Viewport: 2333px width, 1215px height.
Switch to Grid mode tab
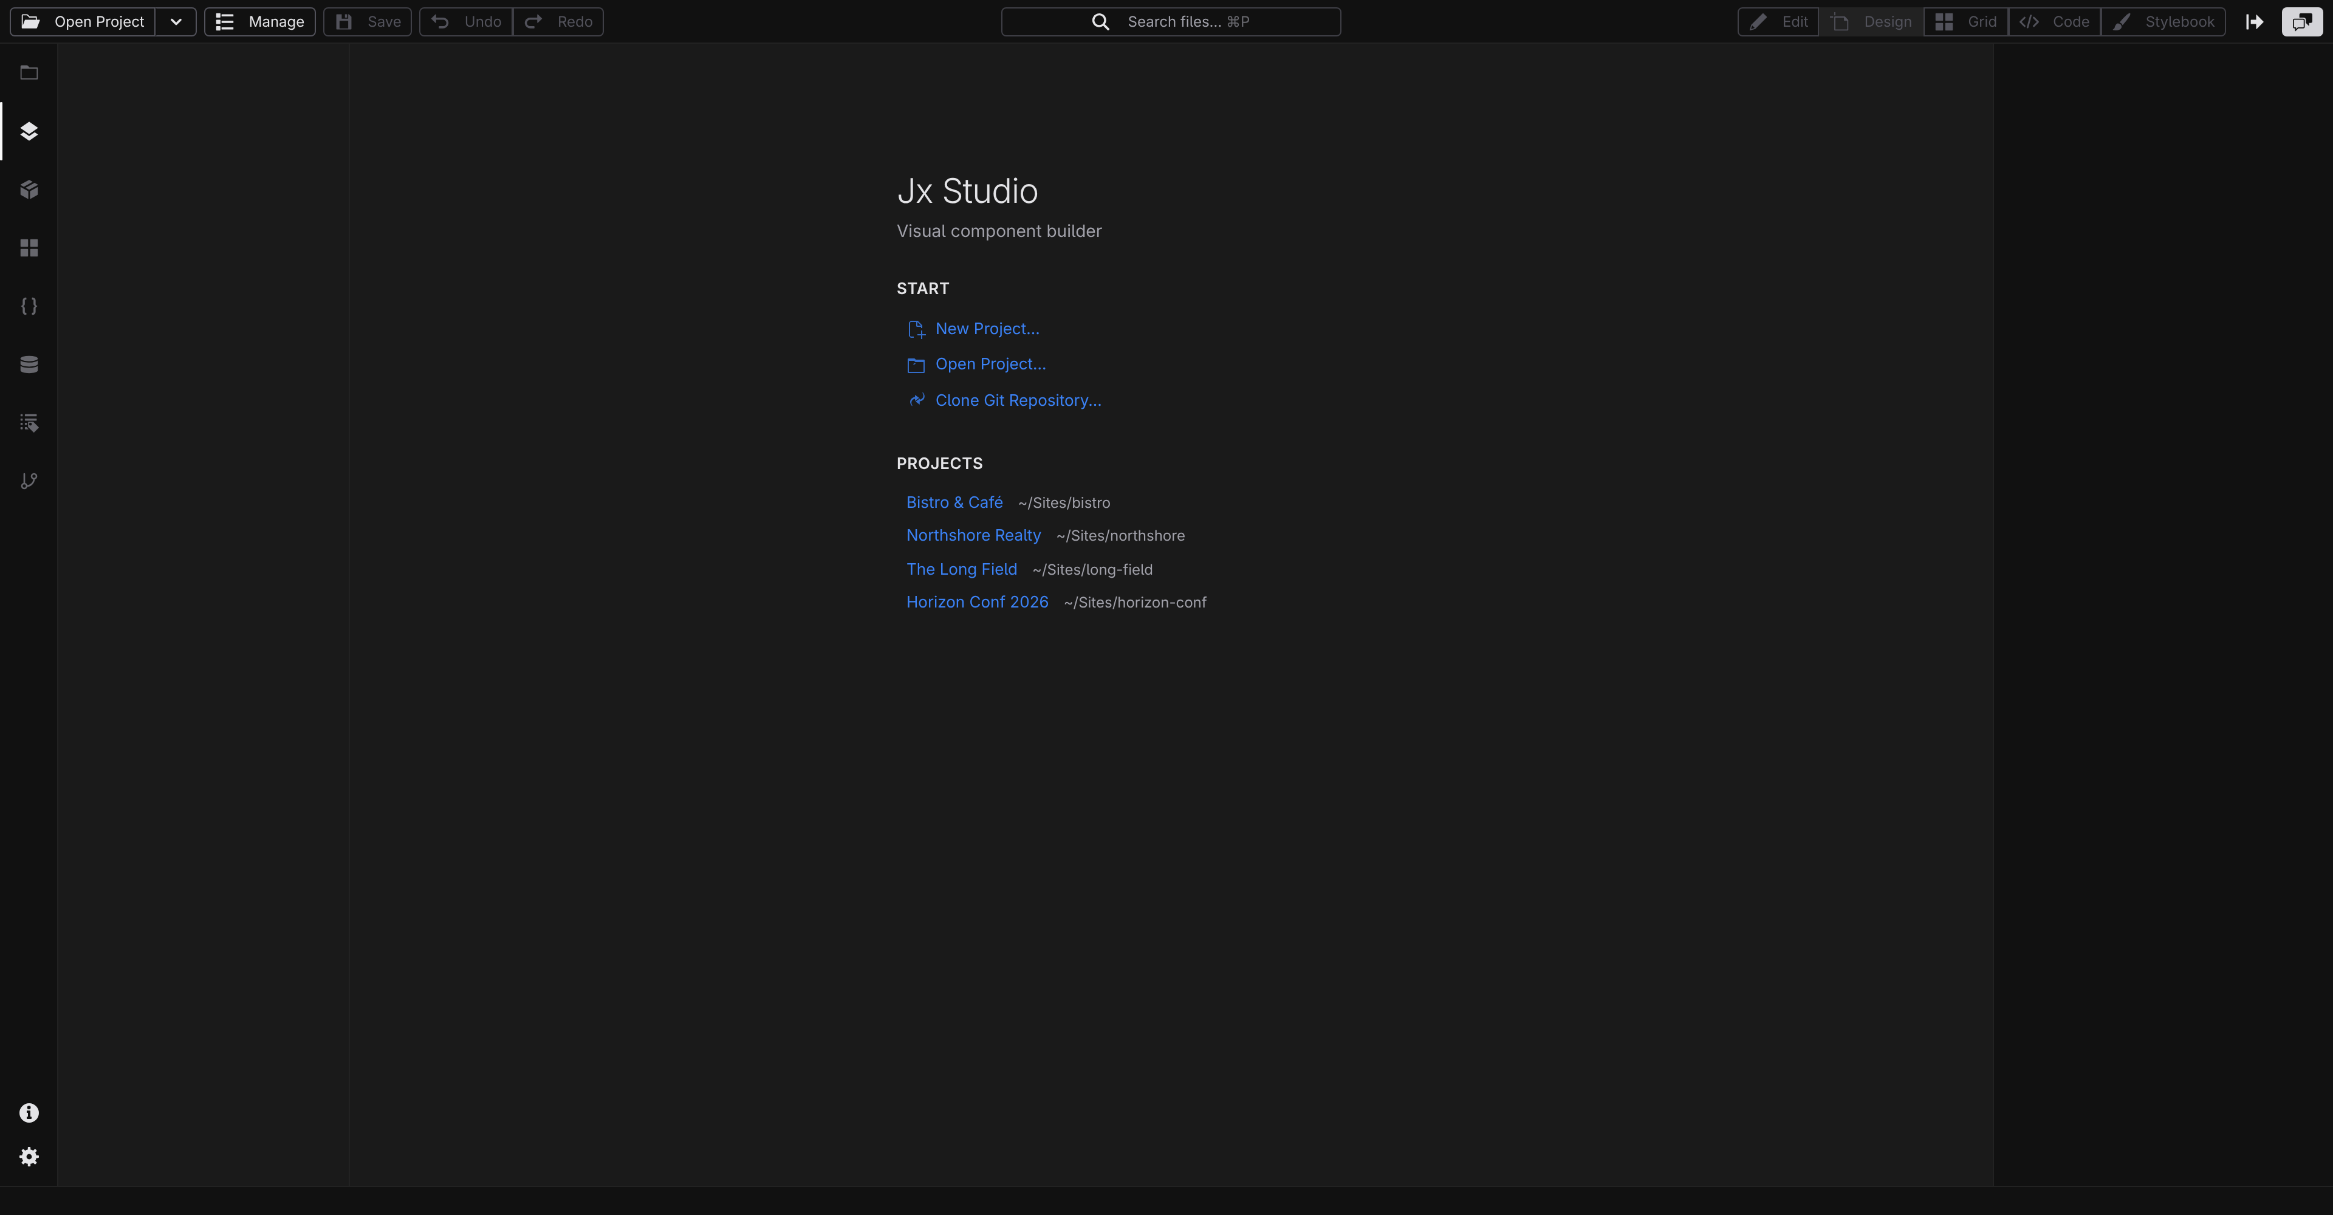pos(1966,22)
